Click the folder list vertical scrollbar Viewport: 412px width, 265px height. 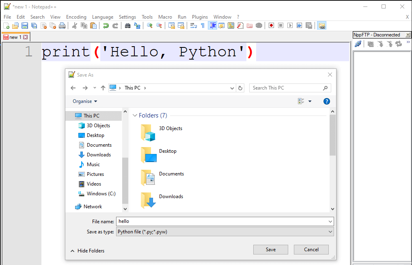tap(333, 160)
